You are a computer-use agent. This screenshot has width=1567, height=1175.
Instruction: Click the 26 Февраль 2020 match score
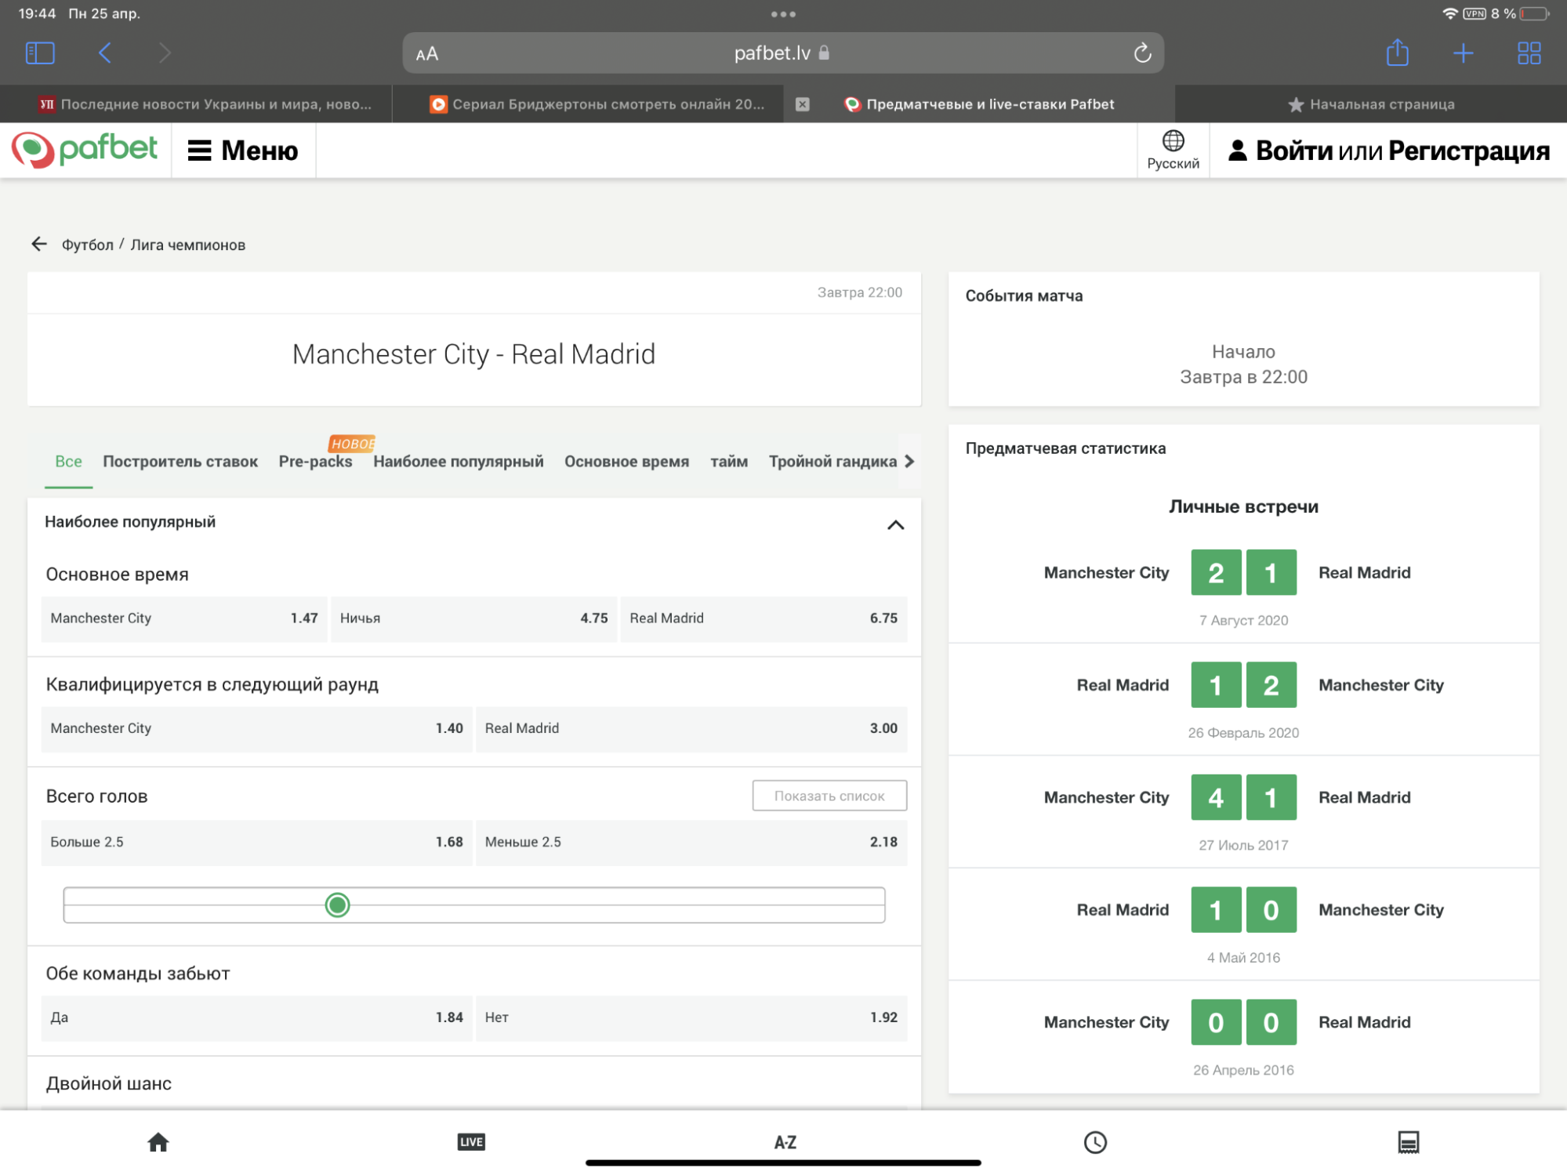1243,685
